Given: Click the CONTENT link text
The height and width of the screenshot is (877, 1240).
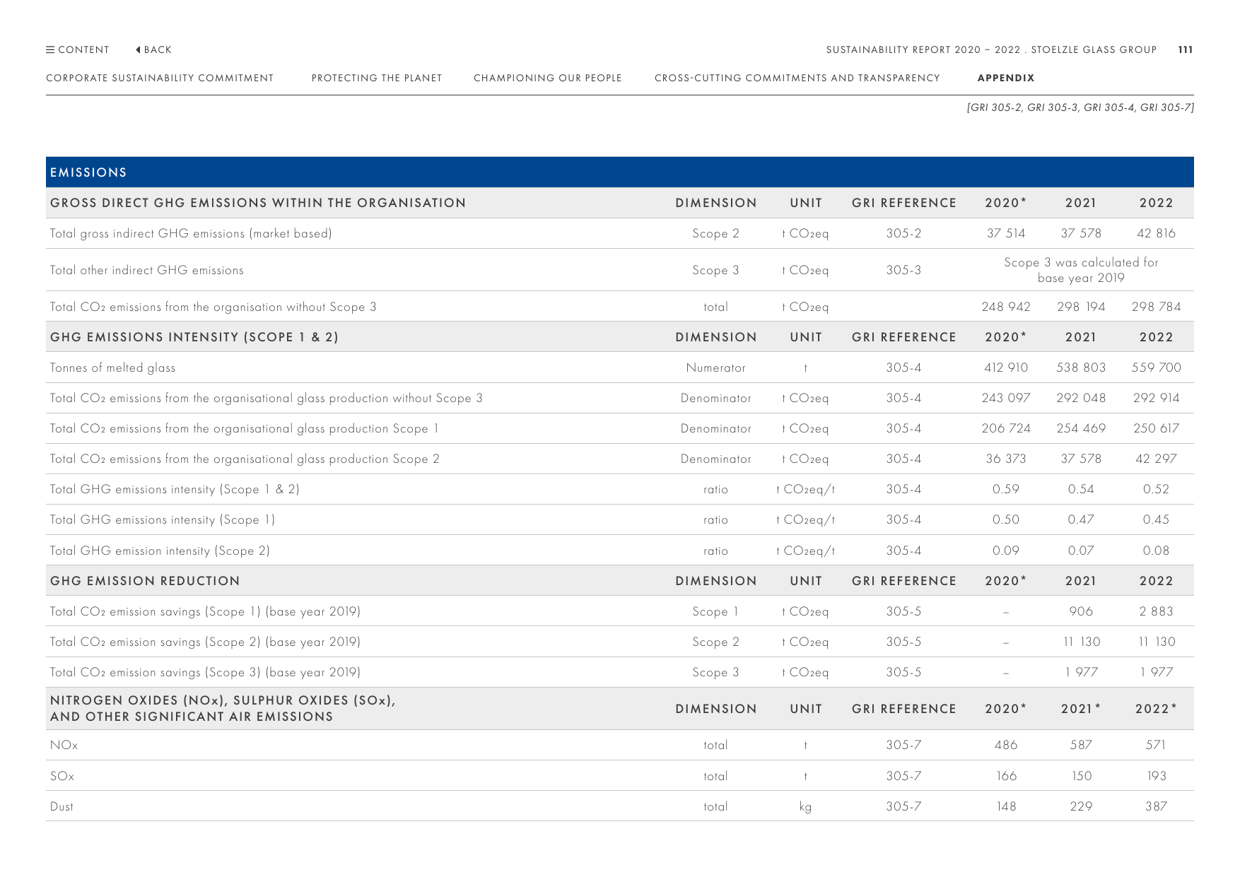Looking at the screenshot, I should coord(84,50).
